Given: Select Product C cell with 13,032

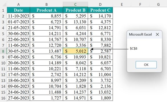Looking at the screenshot, I should tap(100, 92).
